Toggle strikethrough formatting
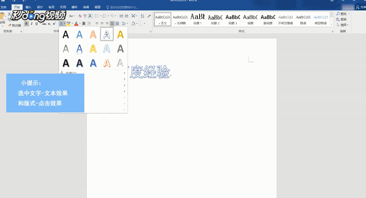The image size is (366, 198). (44, 24)
